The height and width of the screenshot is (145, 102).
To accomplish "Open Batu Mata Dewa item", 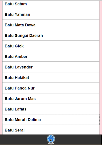I will point(51,25).
